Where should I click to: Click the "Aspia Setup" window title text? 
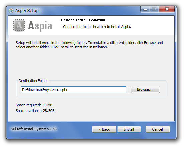tap(27, 11)
